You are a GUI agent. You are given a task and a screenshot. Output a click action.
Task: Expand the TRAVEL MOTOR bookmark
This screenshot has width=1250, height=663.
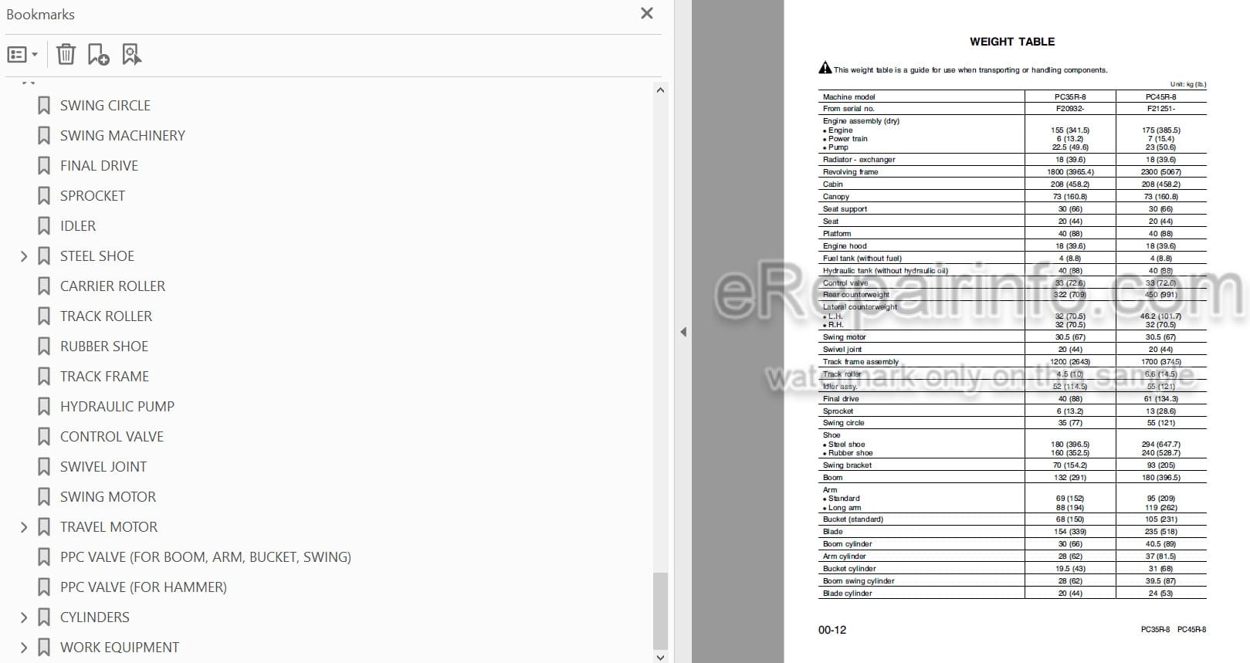[23, 527]
